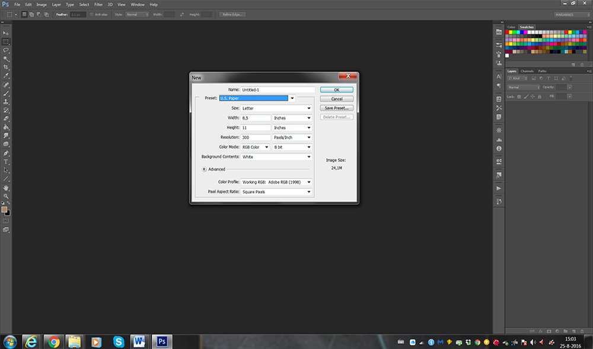The height and width of the screenshot is (349, 593).
Task: Switch to the Color tab
Action: click(x=511, y=27)
